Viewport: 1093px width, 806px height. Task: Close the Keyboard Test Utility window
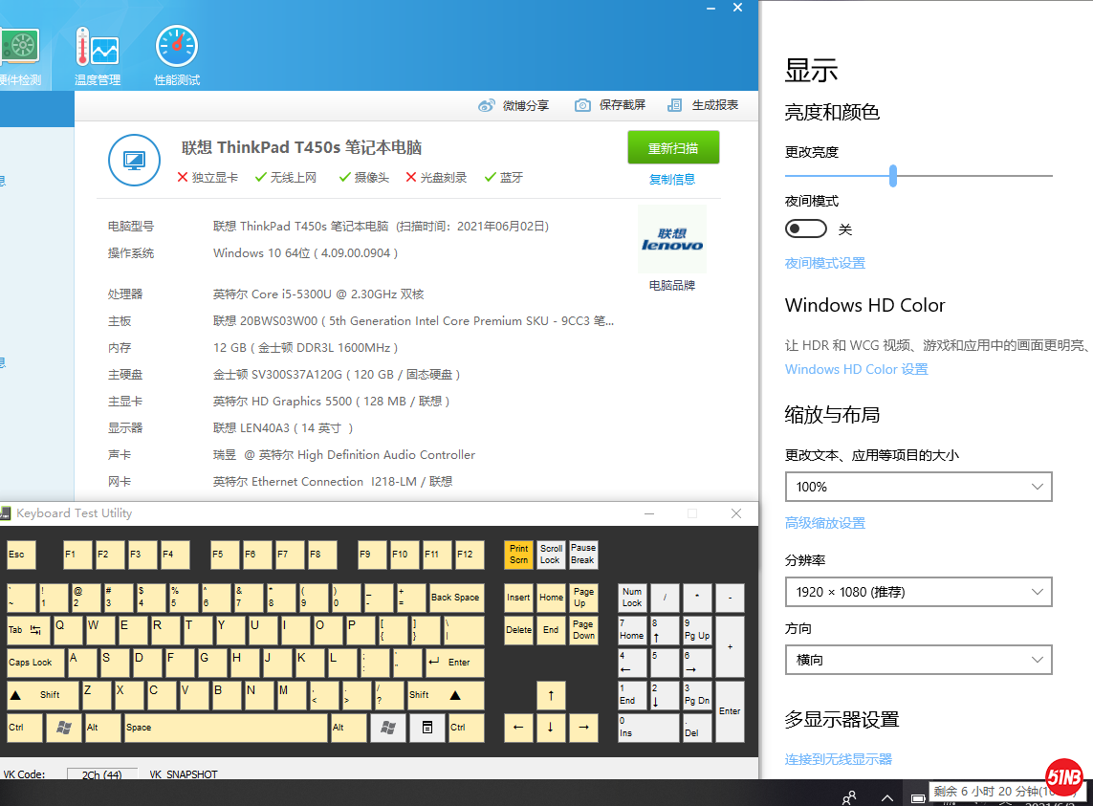[736, 513]
